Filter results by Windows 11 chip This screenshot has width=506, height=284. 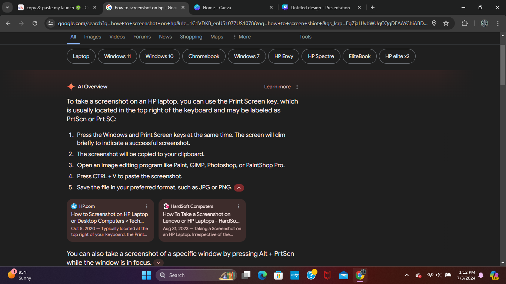click(x=117, y=56)
